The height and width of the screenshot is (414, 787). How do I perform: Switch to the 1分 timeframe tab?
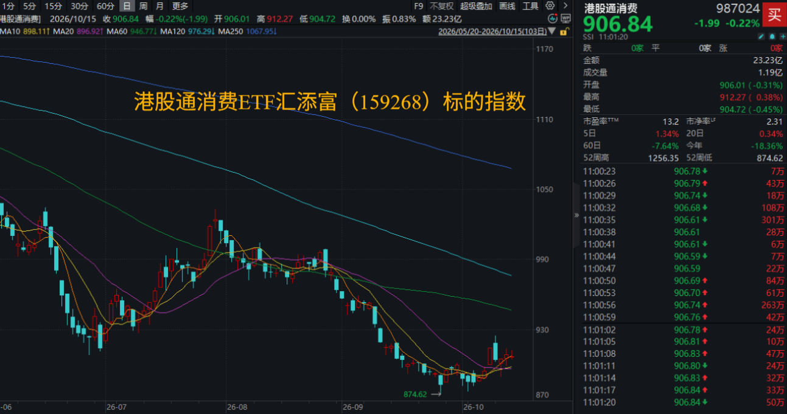click(x=9, y=6)
